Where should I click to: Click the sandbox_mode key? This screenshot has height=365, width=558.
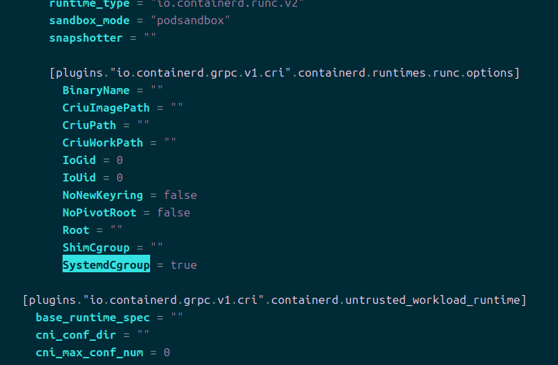[89, 20]
